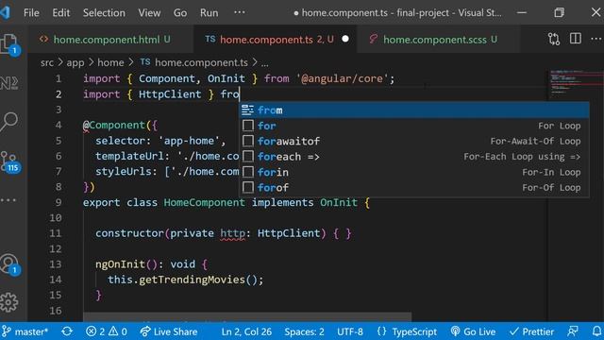
Task: Open Accounts icon in activity bar
Action: (x=9, y=264)
